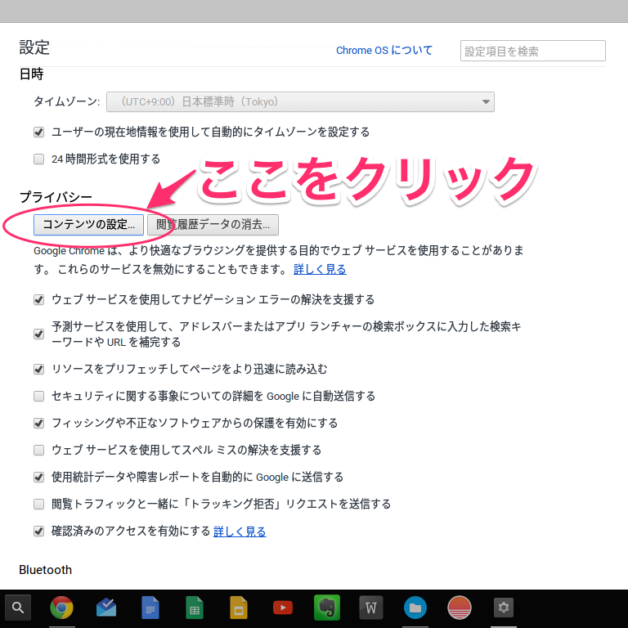The width and height of the screenshot is (628, 628).
Task: Open the W writer app icon
Action: [371, 608]
